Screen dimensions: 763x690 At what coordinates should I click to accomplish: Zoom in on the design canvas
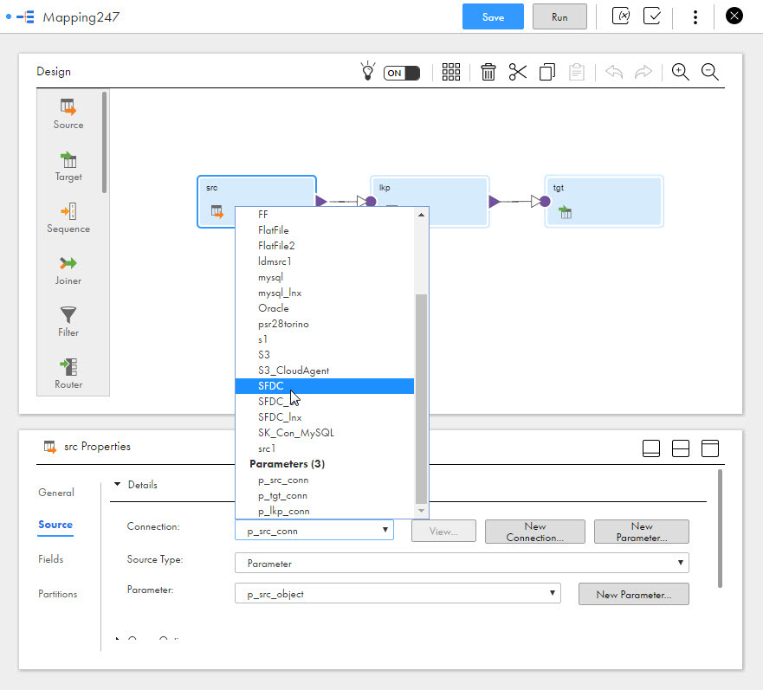(x=680, y=72)
